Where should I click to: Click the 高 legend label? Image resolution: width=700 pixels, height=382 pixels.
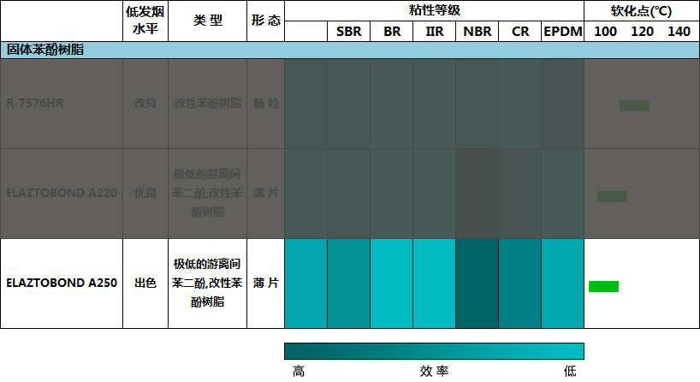click(x=299, y=371)
